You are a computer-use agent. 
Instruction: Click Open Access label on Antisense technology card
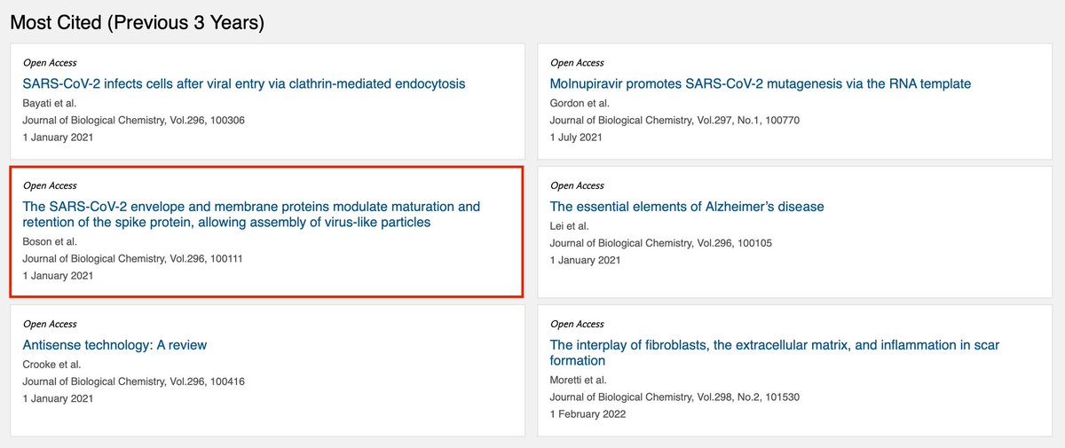[50, 324]
